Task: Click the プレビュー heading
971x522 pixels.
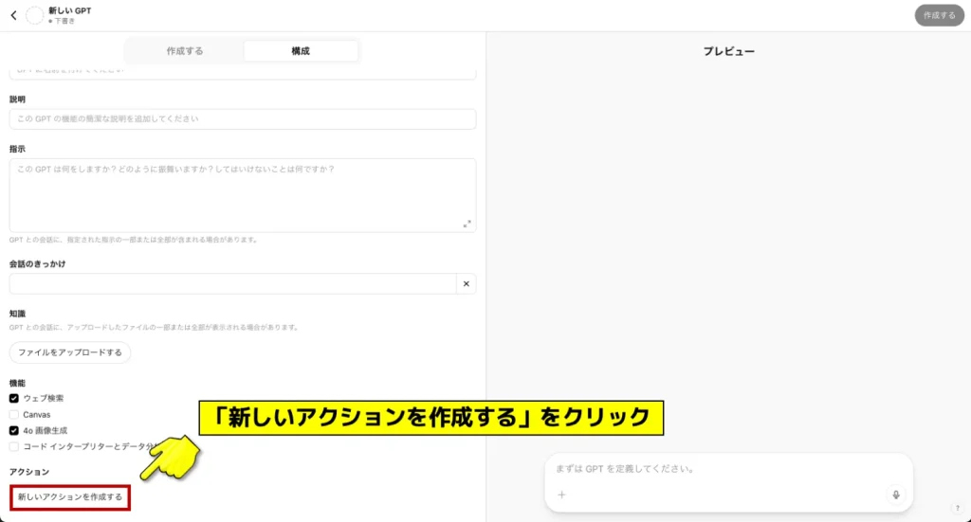Action: [x=729, y=51]
